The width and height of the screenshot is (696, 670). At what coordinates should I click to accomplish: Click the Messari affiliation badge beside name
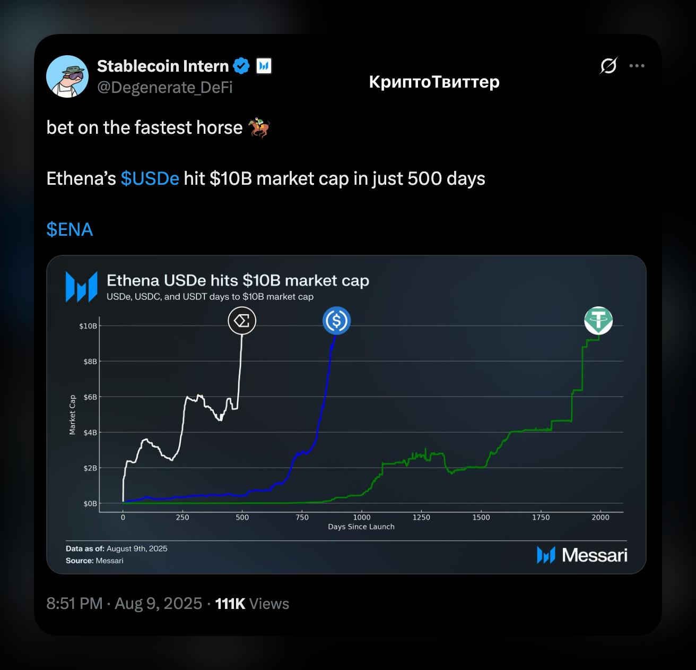(264, 66)
